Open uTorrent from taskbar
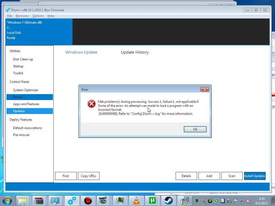Image resolution: width=275 pixels, height=206 pixels. (153, 201)
